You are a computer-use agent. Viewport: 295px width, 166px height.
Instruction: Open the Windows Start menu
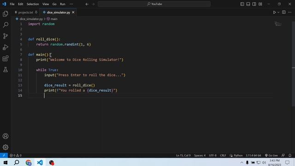pos(5,162)
